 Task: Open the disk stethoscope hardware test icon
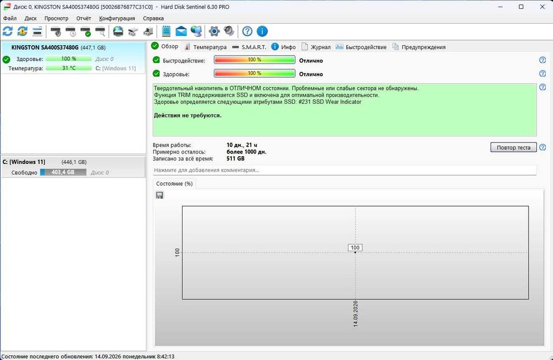click(x=56, y=31)
